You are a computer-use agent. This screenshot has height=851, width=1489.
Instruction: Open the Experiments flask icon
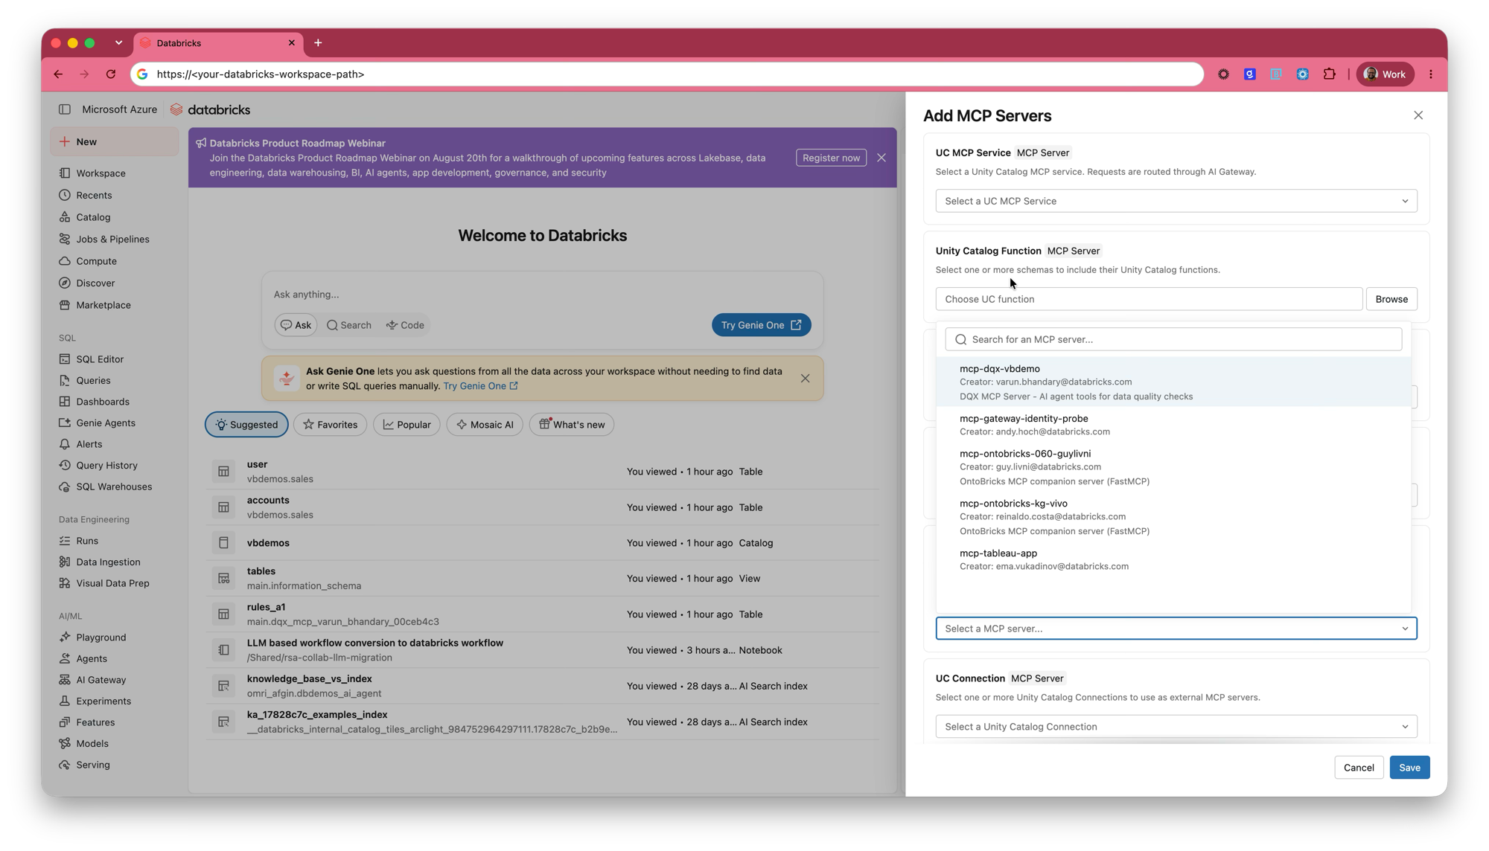click(x=65, y=701)
